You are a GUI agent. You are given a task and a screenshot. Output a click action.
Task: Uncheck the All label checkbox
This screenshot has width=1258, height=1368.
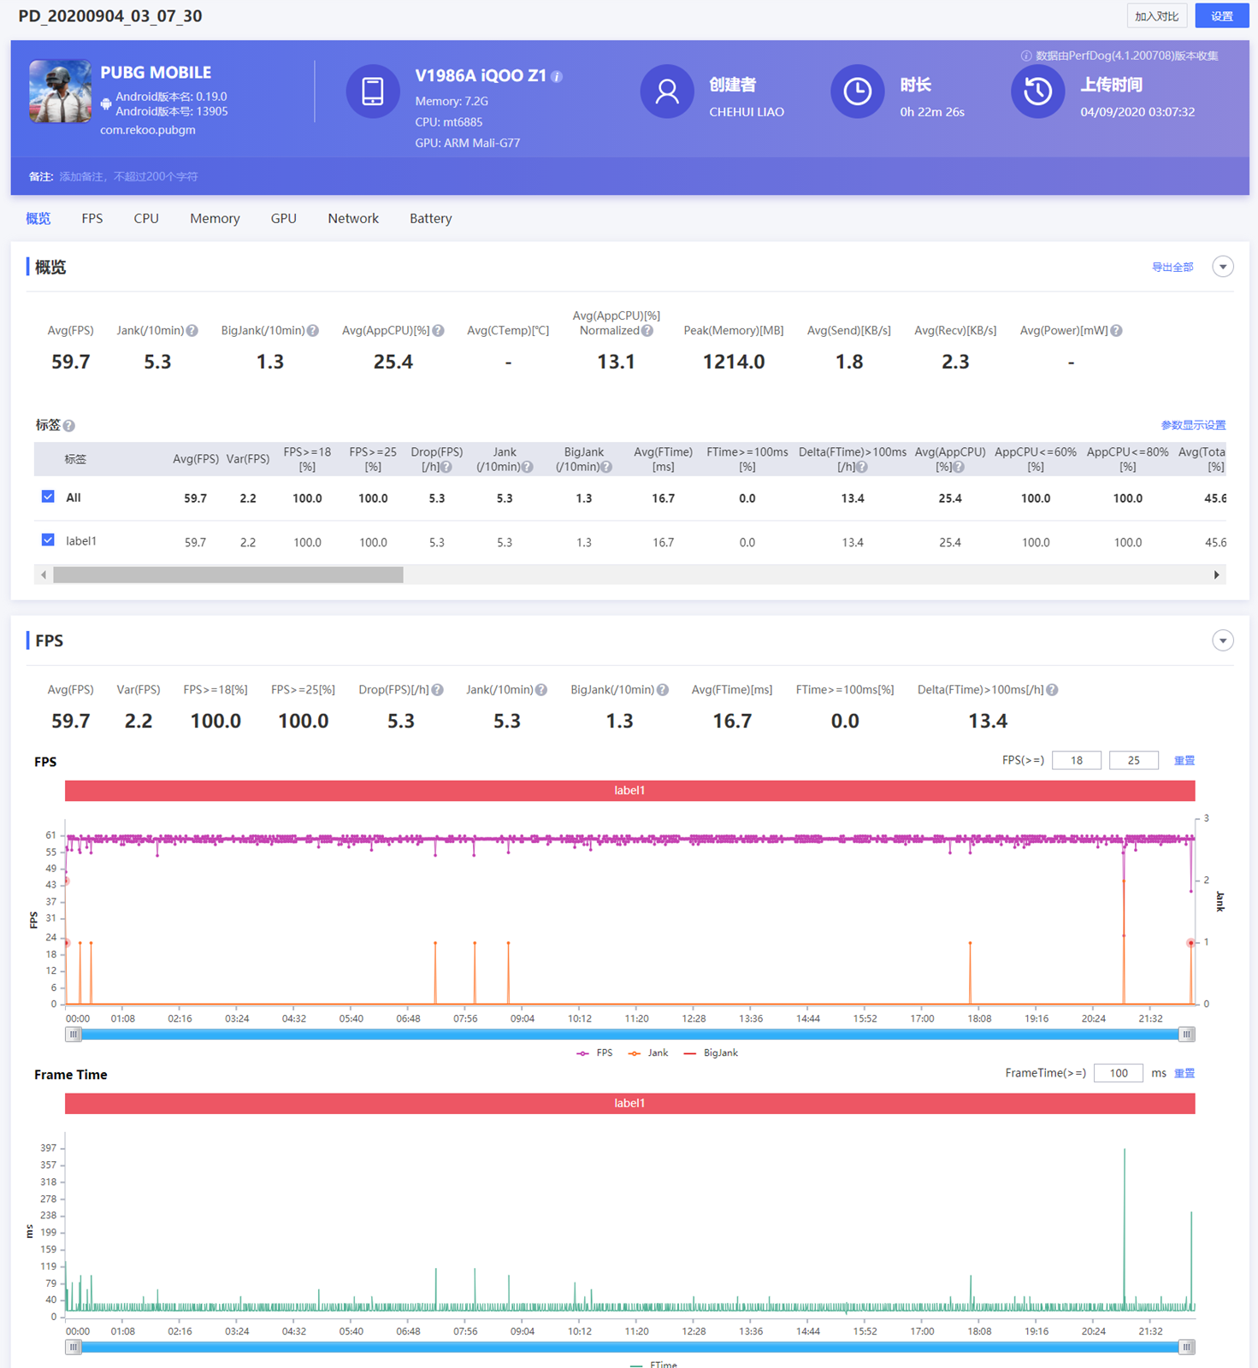tap(48, 497)
